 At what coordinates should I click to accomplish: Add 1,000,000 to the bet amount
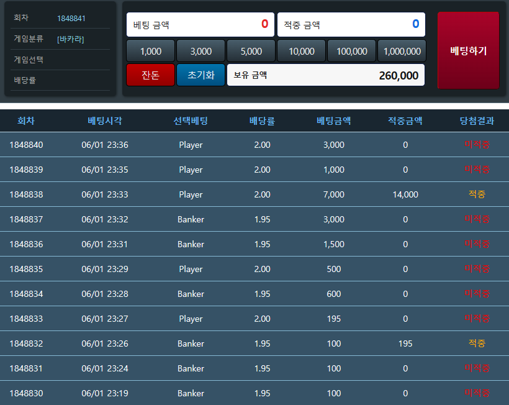coord(402,52)
